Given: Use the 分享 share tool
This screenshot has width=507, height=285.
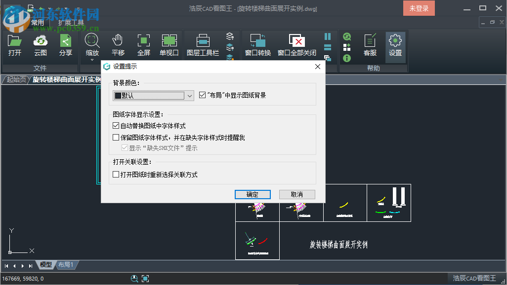Looking at the screenshot, I should [66, 44].
